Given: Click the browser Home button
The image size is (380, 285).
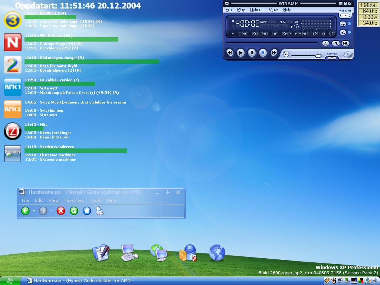Looking at the screenshot, I should click(87, 211).
